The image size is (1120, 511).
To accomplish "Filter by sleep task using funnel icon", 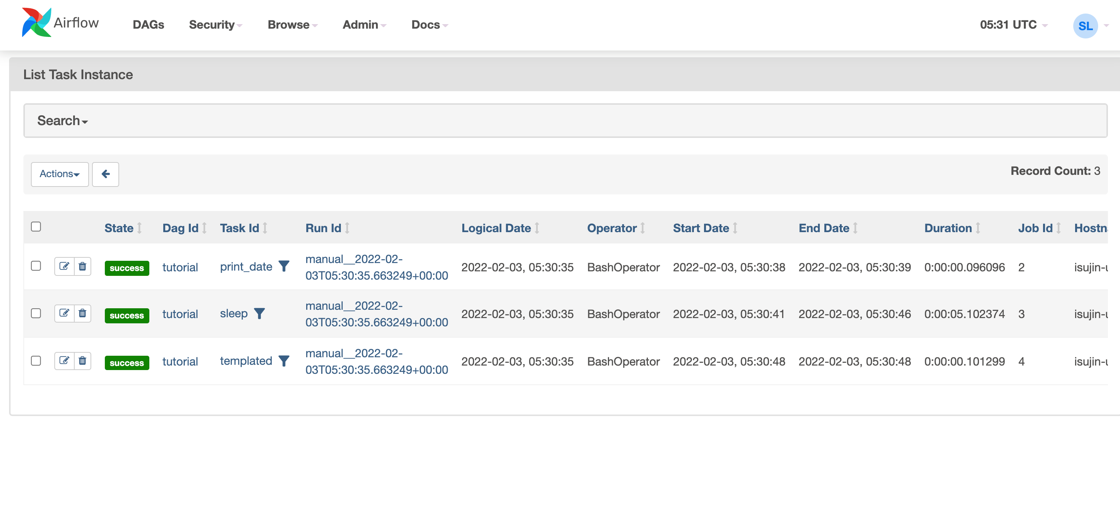I will click(x=259, y=313).
